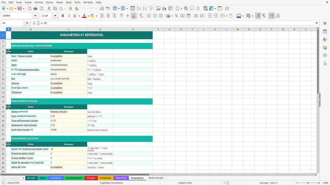Insert an image
The image size is (330, 185).
[158, 8]
